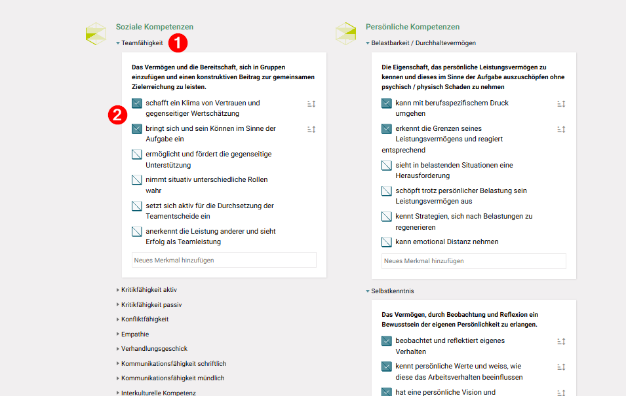Screen dimensions: 626x396
Task: Expand the Konfliktfähigkeit section
Action: click(x=142, y=319)
